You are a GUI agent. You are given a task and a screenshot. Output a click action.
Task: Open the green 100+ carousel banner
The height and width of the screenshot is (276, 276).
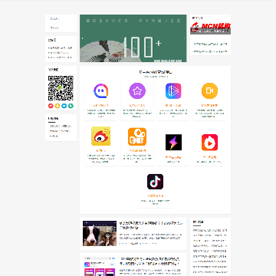(133, 38)
